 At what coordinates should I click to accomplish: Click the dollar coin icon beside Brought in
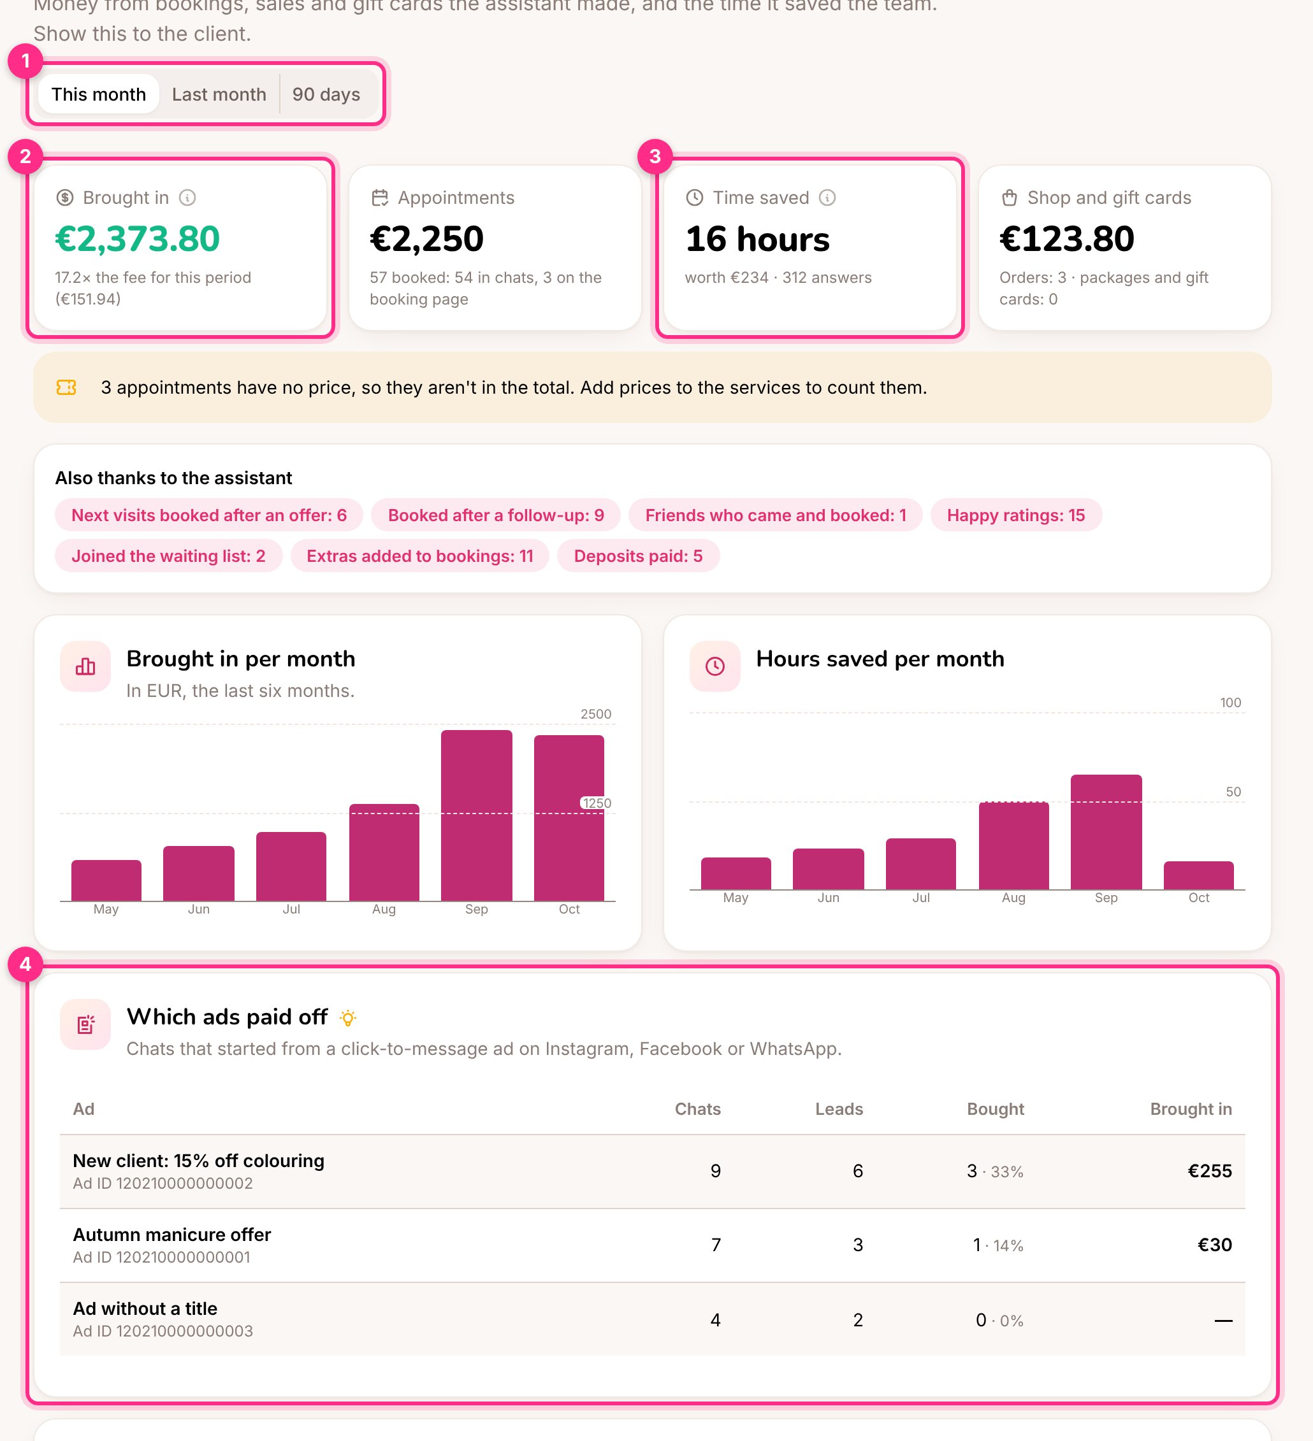point(65,198)
